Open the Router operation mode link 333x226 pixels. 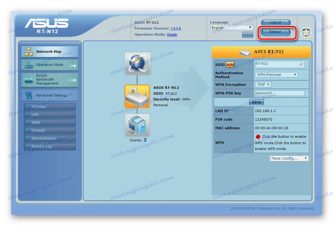coord(172,35)
